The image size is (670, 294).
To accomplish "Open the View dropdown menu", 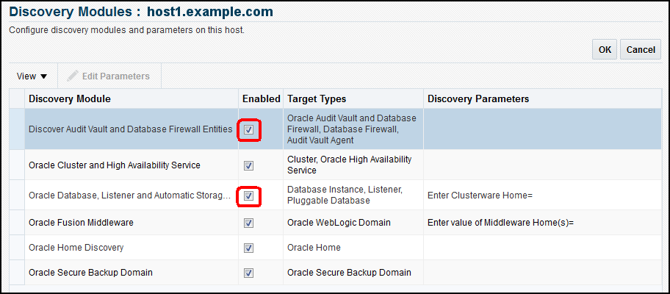I will pyautogui.click(x=32, y=76).
